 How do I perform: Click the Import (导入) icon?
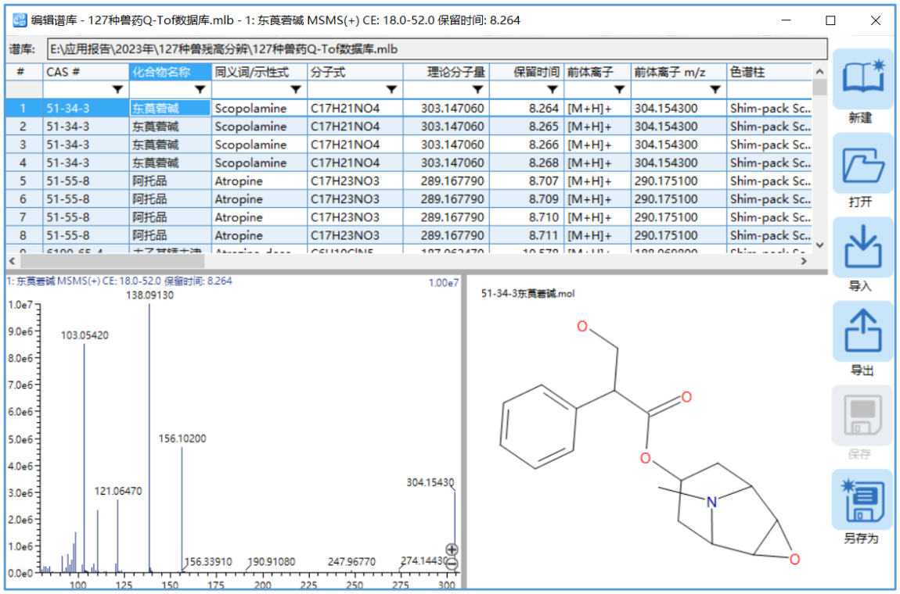click(862, 249)
